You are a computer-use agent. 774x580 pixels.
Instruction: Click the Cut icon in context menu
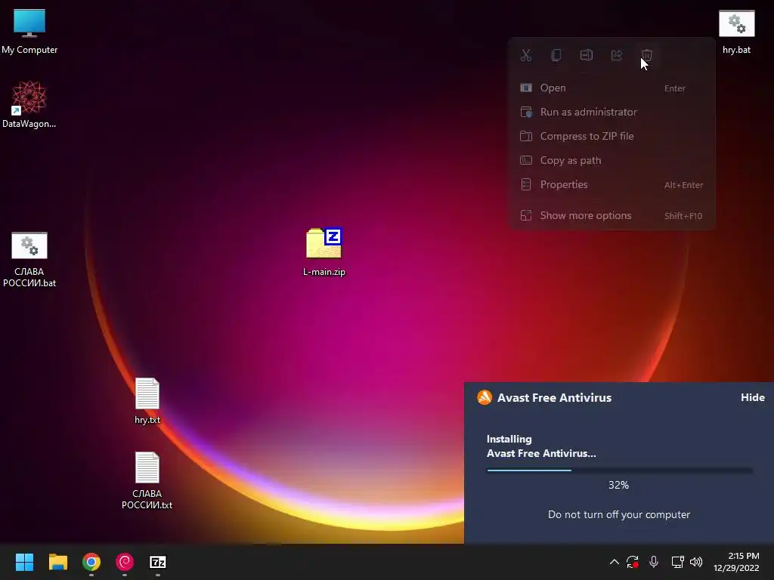(526, 55)
